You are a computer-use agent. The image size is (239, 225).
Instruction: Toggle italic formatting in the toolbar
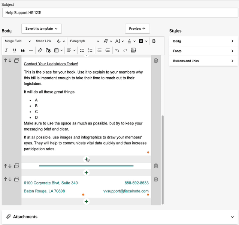(6, 50)
